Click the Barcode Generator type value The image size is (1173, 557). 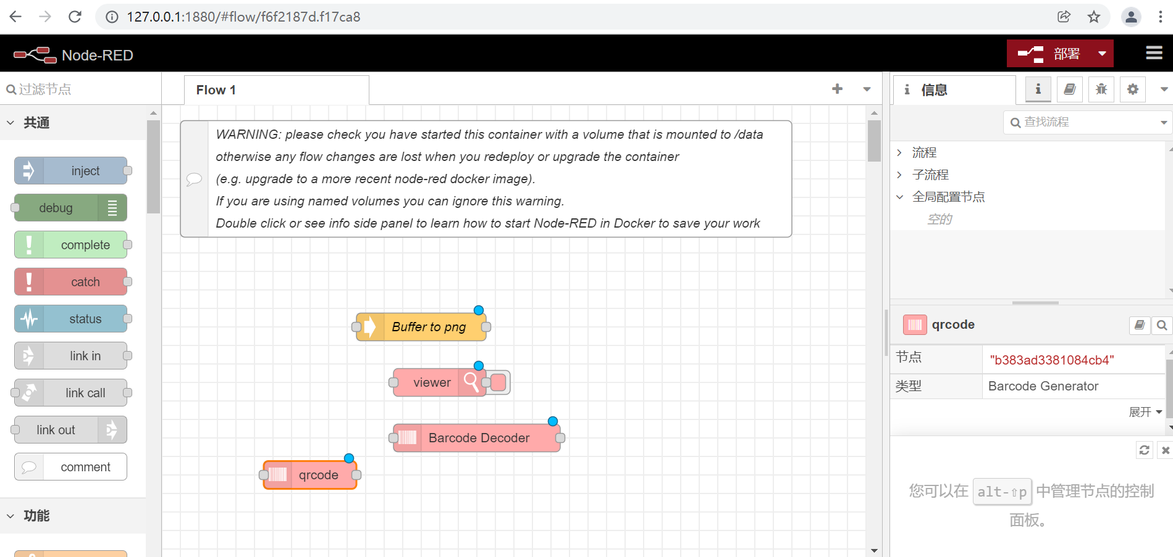1043,386
